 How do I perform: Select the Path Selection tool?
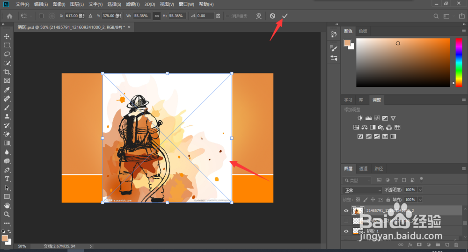(x=7, y=188)
